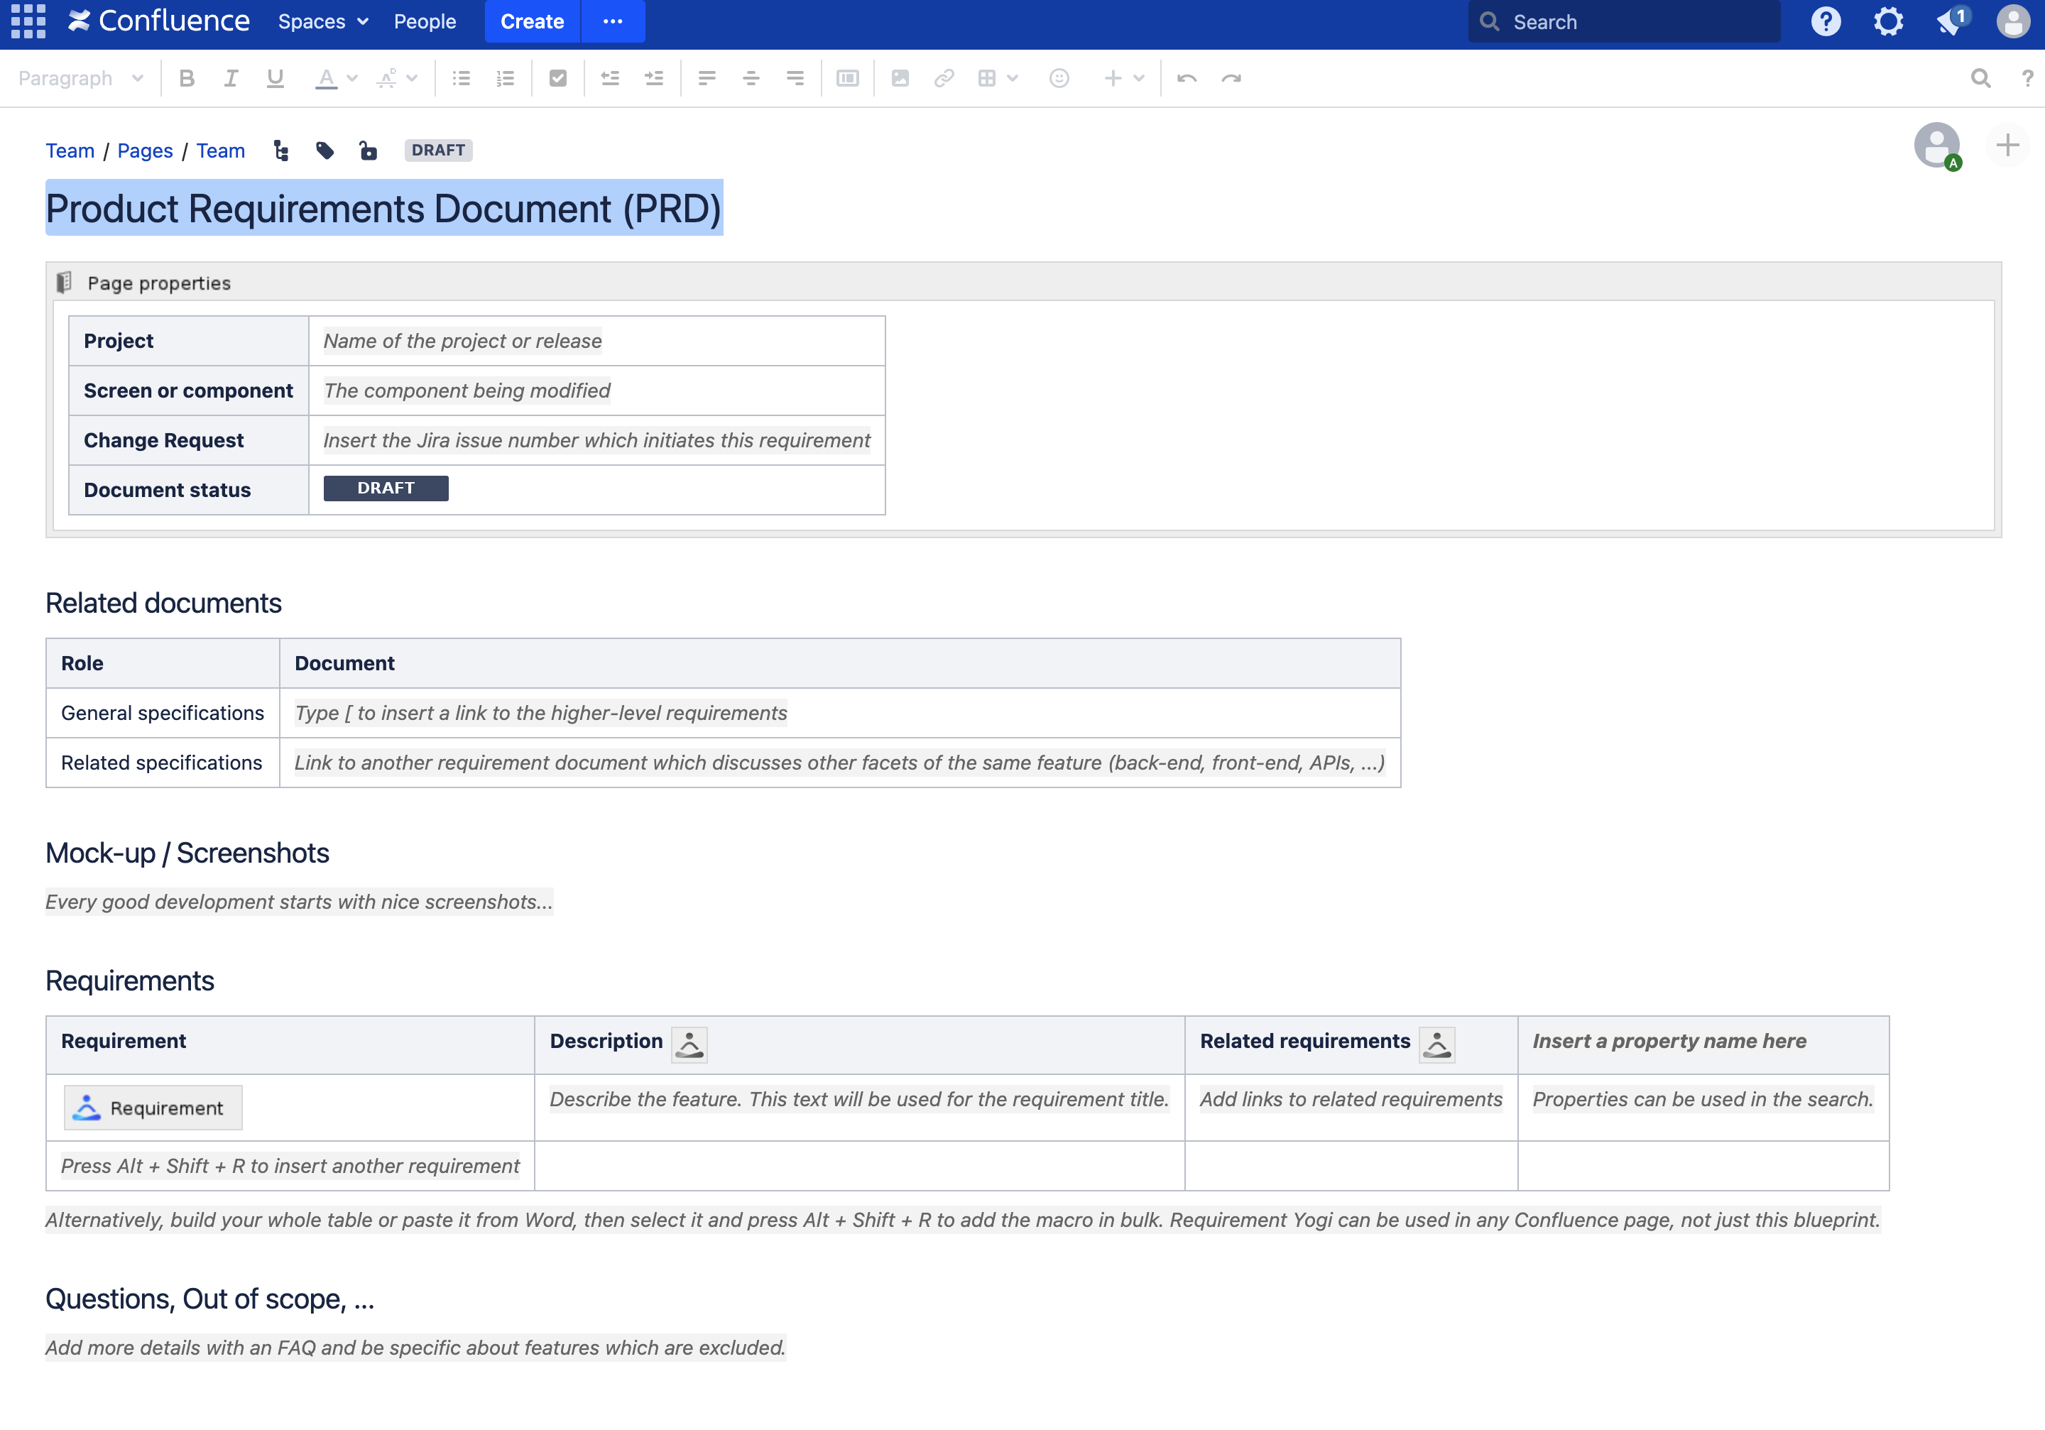
Task: Click the page restrictions lock icon
Action: [368, 151]
